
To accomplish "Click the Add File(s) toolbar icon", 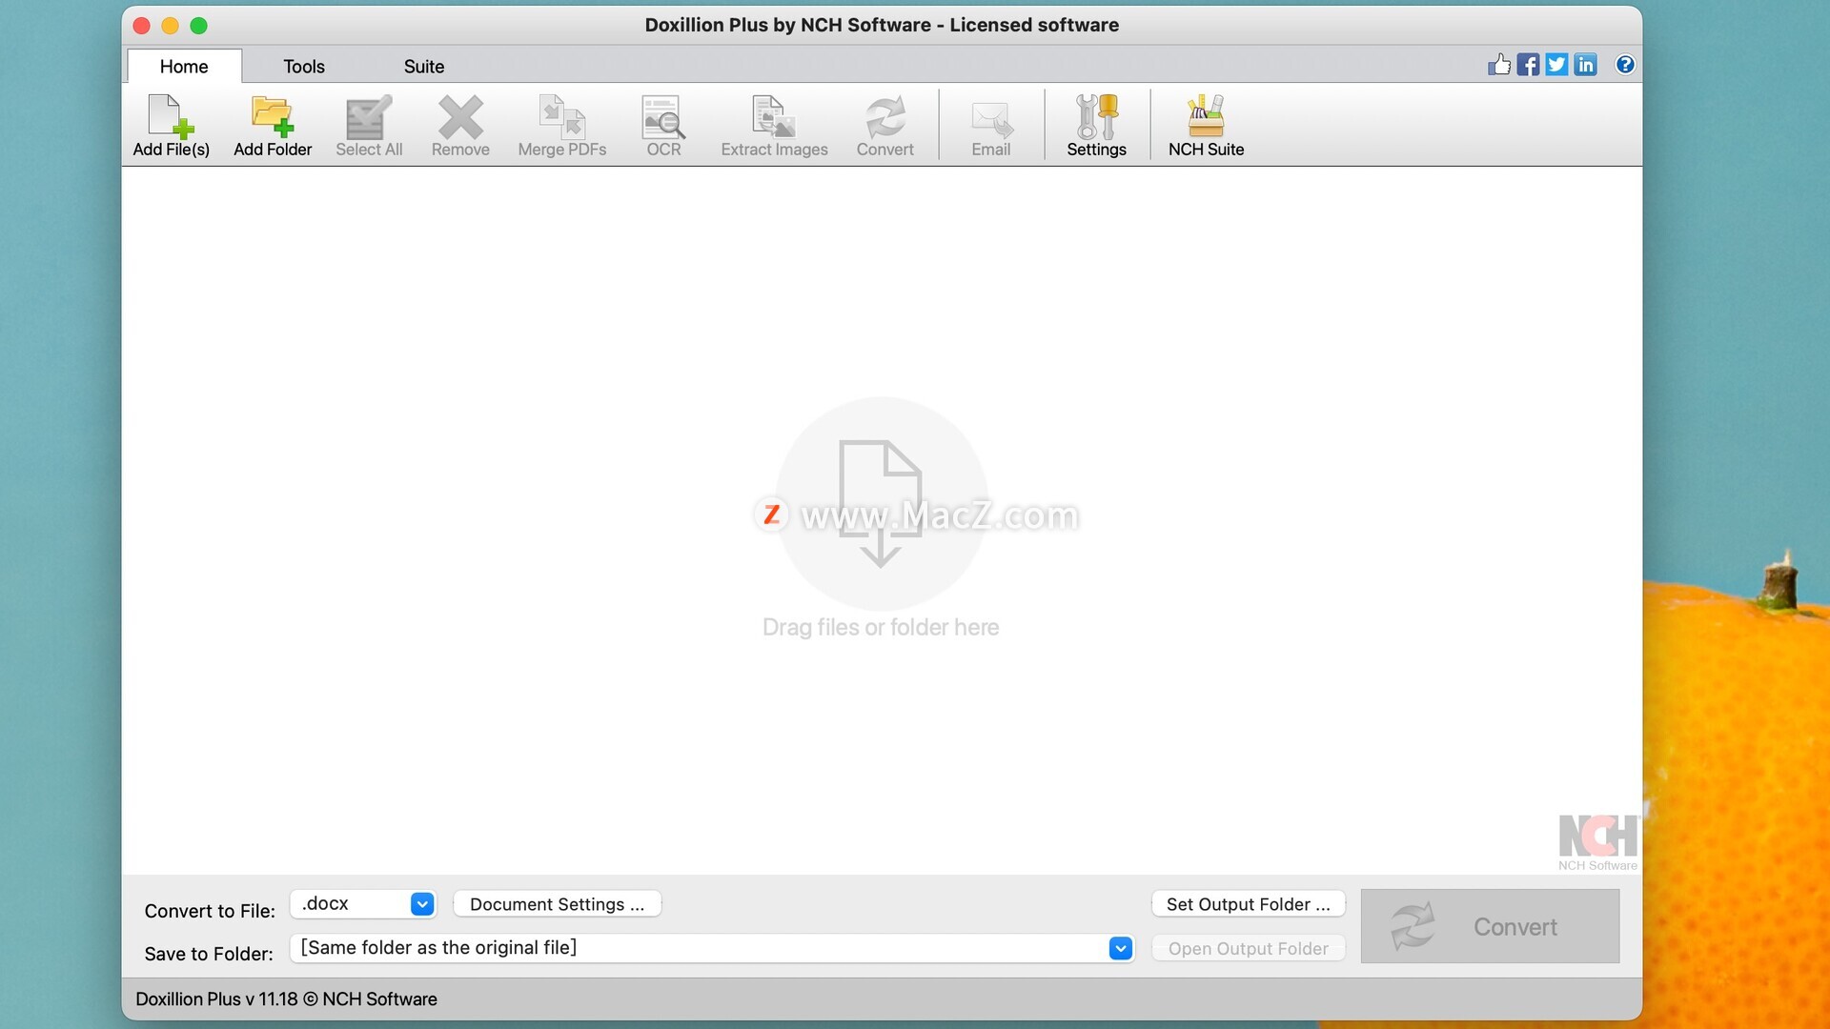I will [x=172, y=126].
